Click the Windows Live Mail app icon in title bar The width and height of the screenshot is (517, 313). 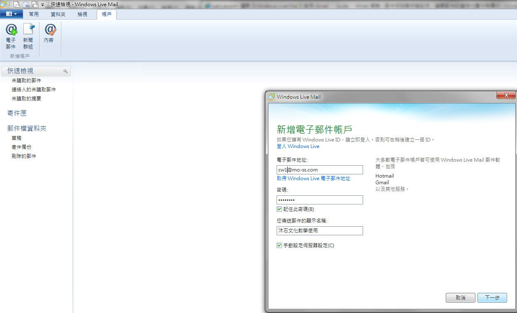4,4
